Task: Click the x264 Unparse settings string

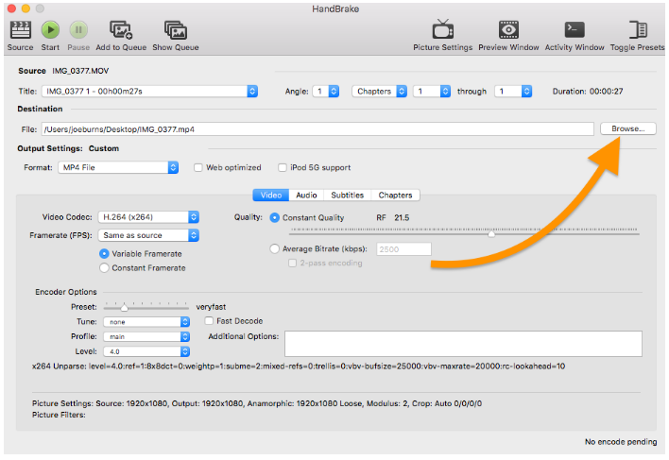Action: tap(299, 366)
